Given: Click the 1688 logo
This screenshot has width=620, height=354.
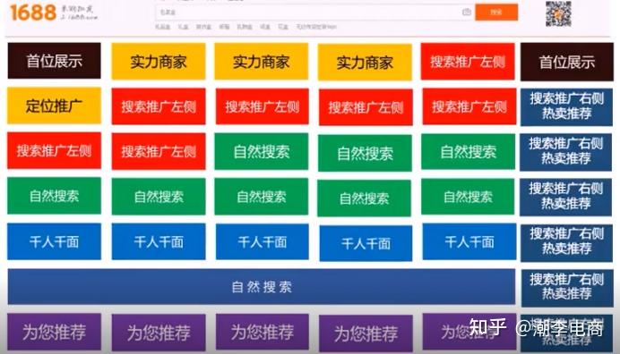Looking at the screenshot, I should coord(34,13).
